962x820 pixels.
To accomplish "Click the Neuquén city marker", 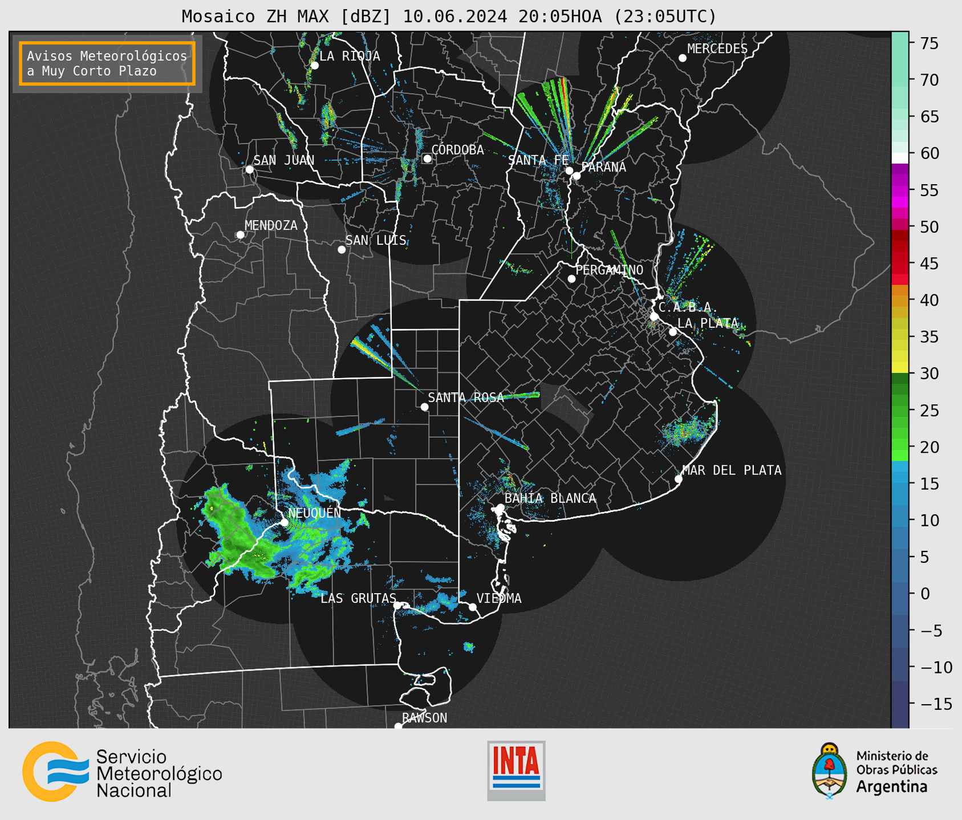I will tap(284, 522).
